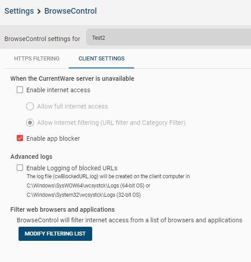
Task: Click the SysWOW64 64-bit log path text
Action: (x=88, y=186)
